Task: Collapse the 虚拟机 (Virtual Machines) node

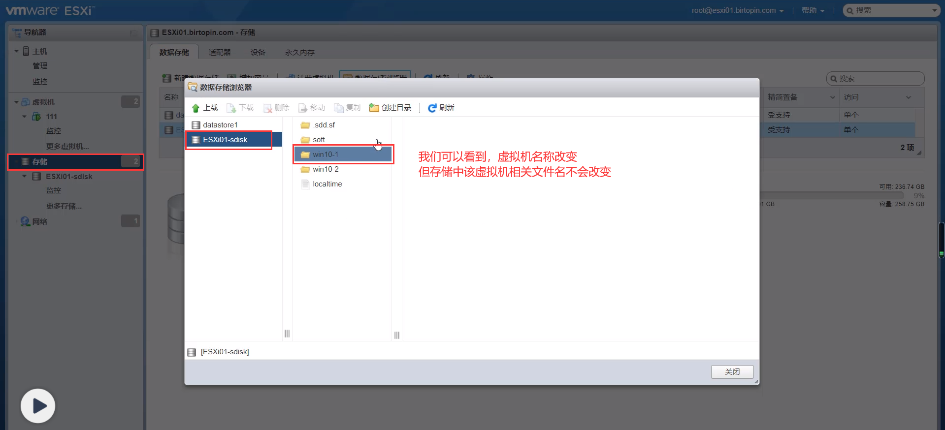Action: coord(16,102)
